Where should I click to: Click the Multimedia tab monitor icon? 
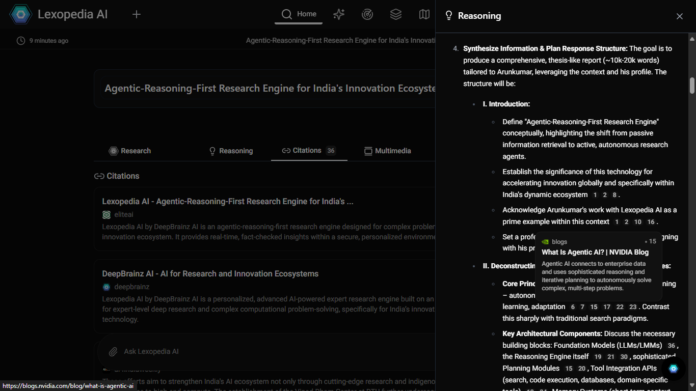click(368, 151)
